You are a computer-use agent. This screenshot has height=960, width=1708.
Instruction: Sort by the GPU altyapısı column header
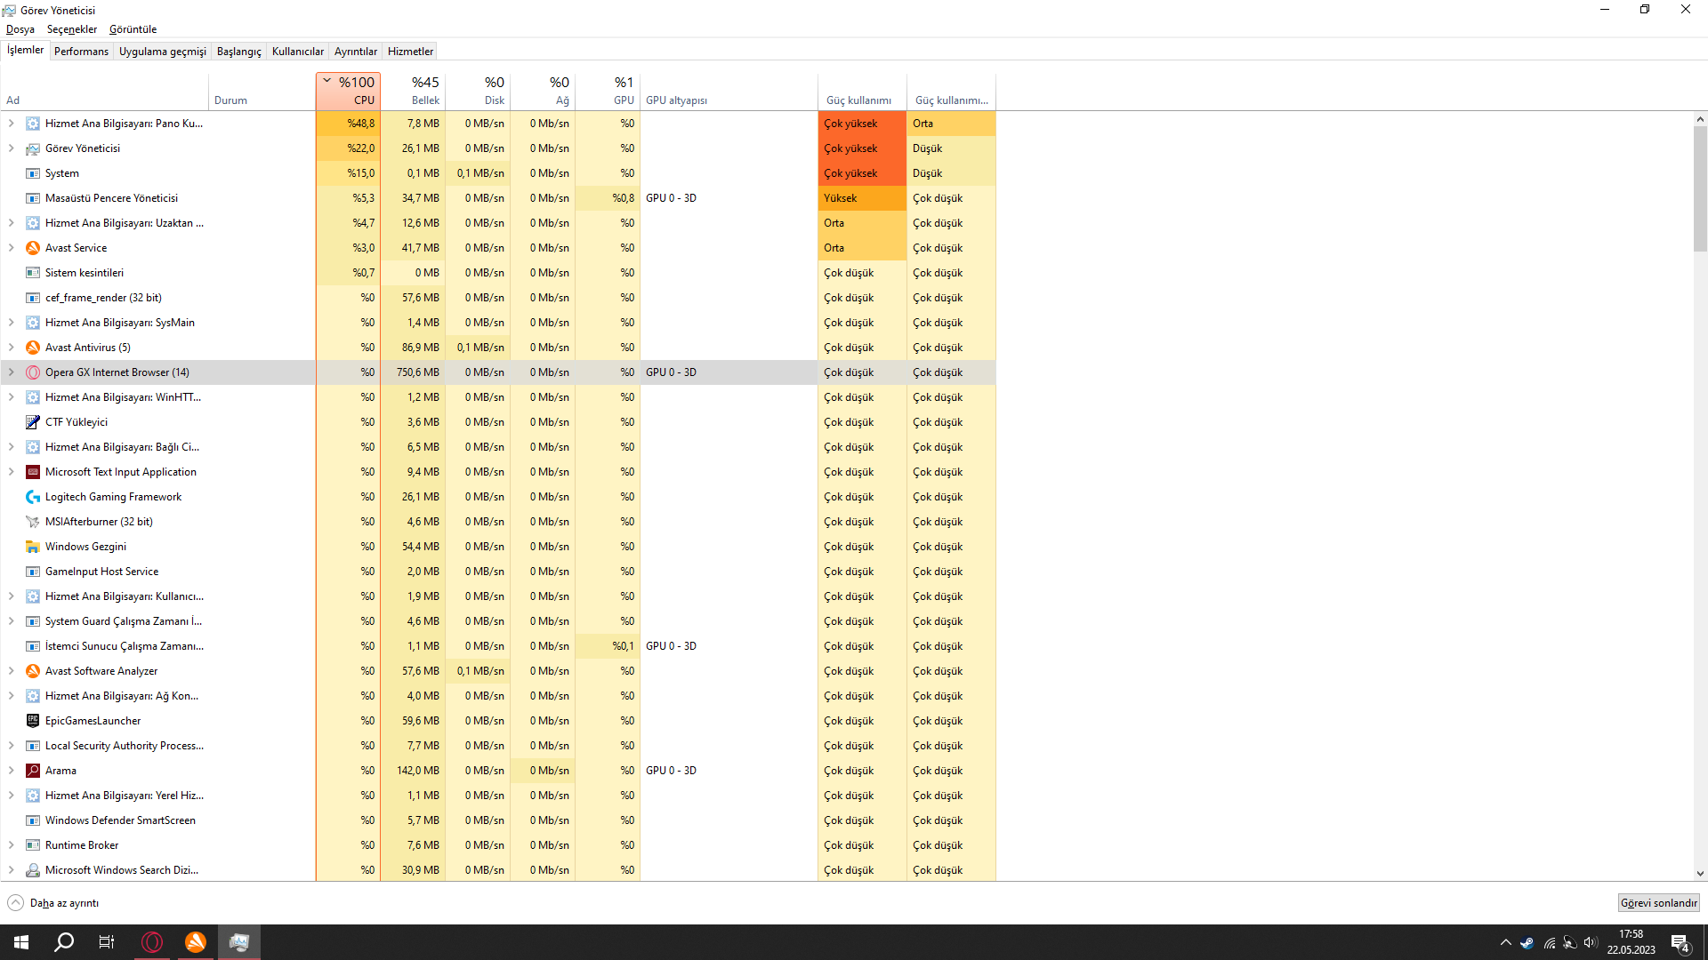(x=729, y=92)
